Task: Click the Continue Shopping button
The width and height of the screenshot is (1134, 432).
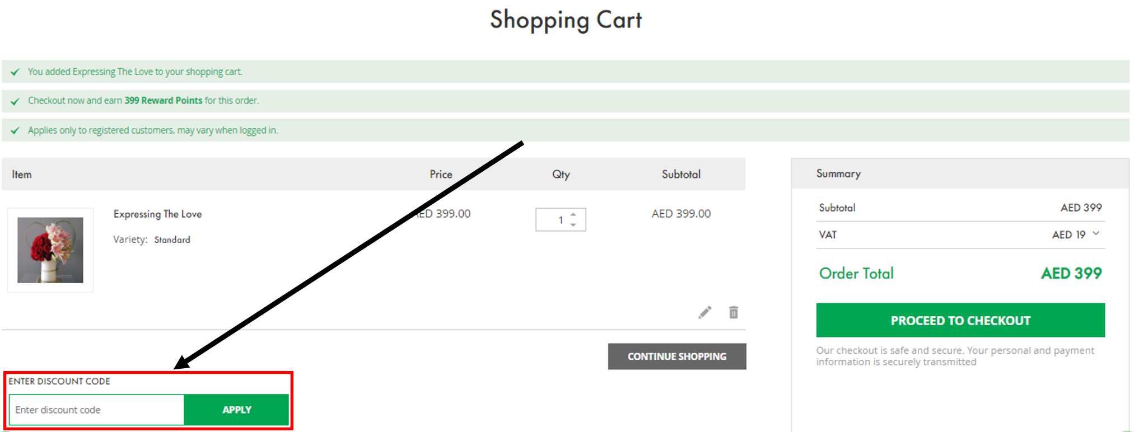Action: (676, 356)
